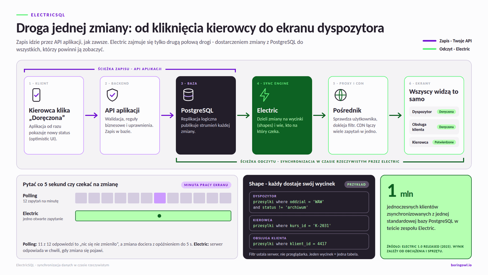The height and width of the screenshot is (275, 488).
Task: Click the purple arrow between Klient and Backend
Action: tap(91, 115)
